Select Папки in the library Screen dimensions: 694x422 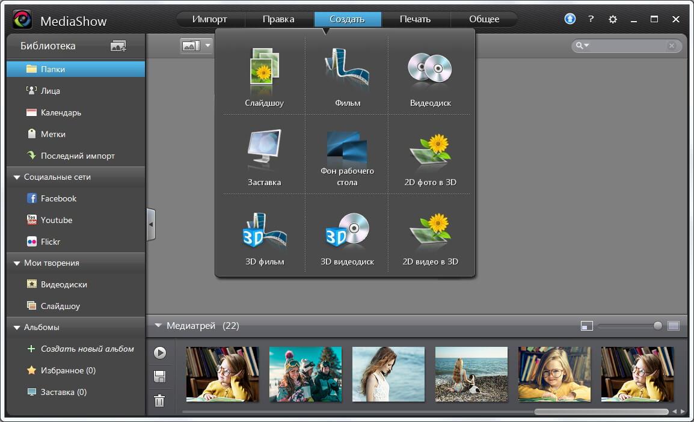[76, 69]
